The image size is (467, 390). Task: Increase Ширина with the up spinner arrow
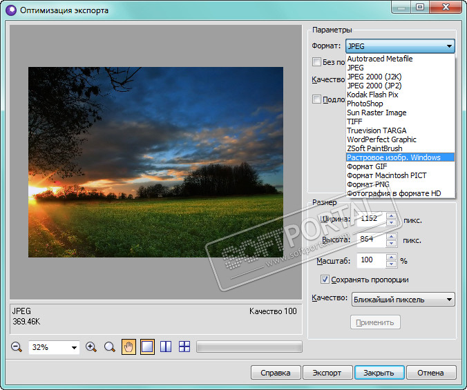point(391,215)
